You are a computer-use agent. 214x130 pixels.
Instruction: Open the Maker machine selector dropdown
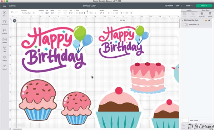(x=189, y=6)
